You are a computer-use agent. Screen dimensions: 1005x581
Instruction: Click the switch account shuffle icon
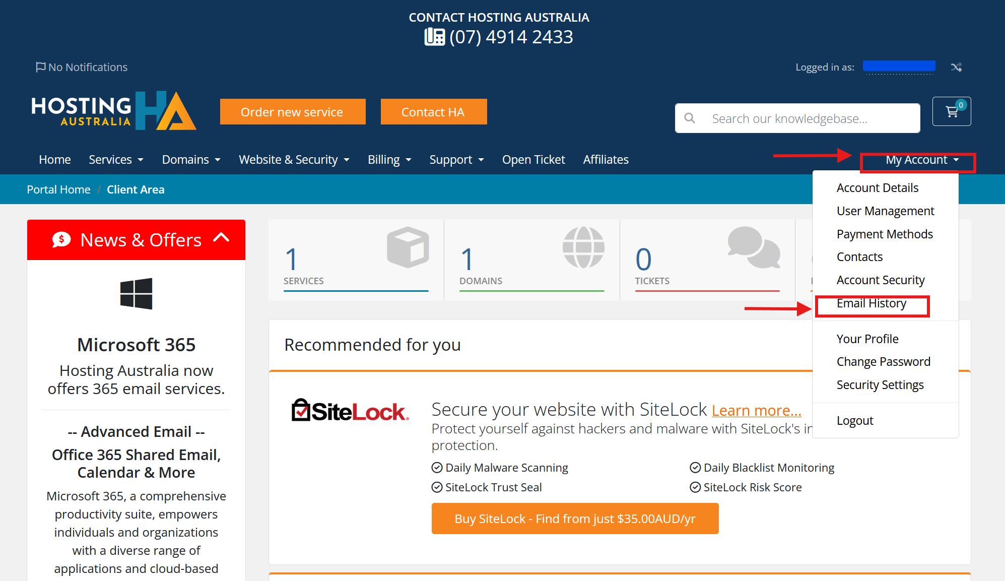(956, 67)
